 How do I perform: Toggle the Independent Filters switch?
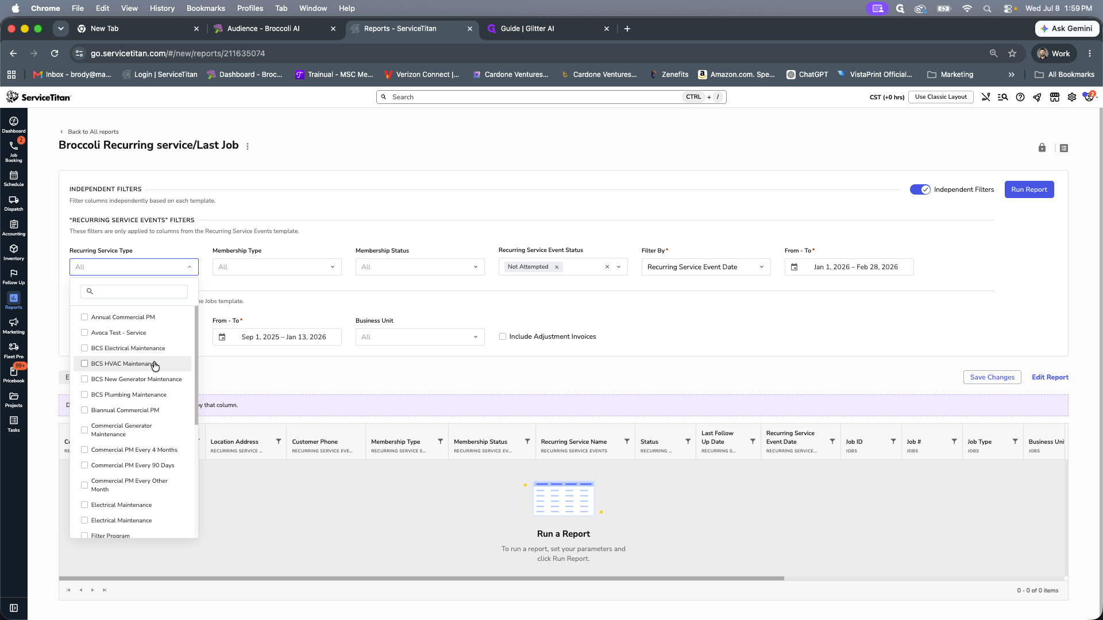pos(920,189)
